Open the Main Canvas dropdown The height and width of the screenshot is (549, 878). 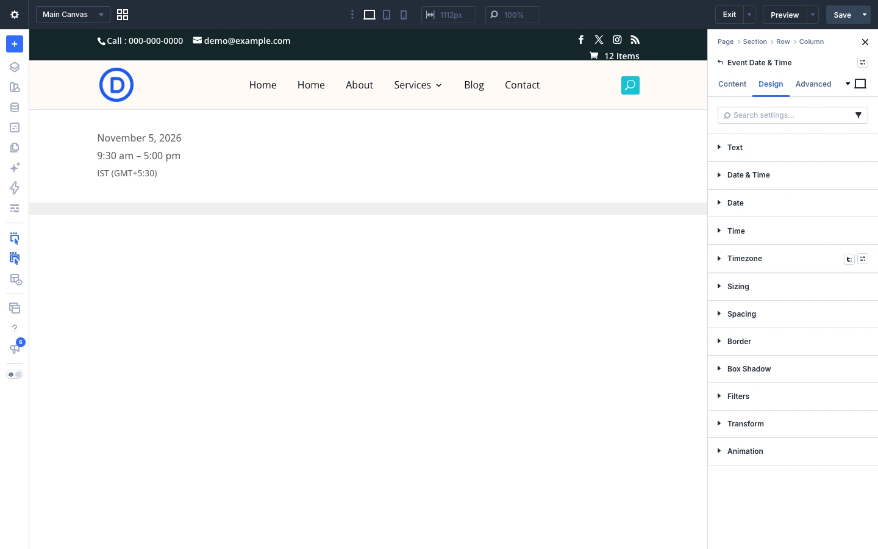(73, 15)
